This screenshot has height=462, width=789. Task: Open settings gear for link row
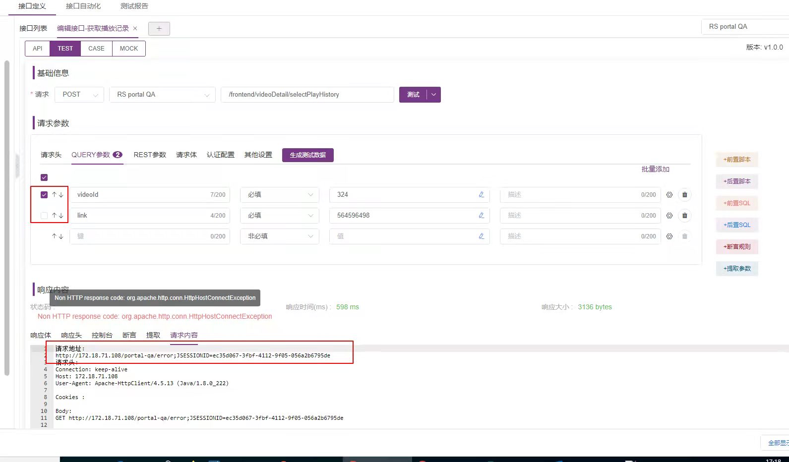(669, 216)
